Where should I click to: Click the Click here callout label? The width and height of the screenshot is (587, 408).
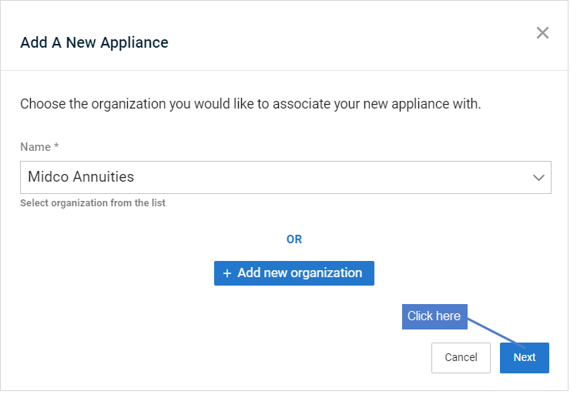pos(434,316)
